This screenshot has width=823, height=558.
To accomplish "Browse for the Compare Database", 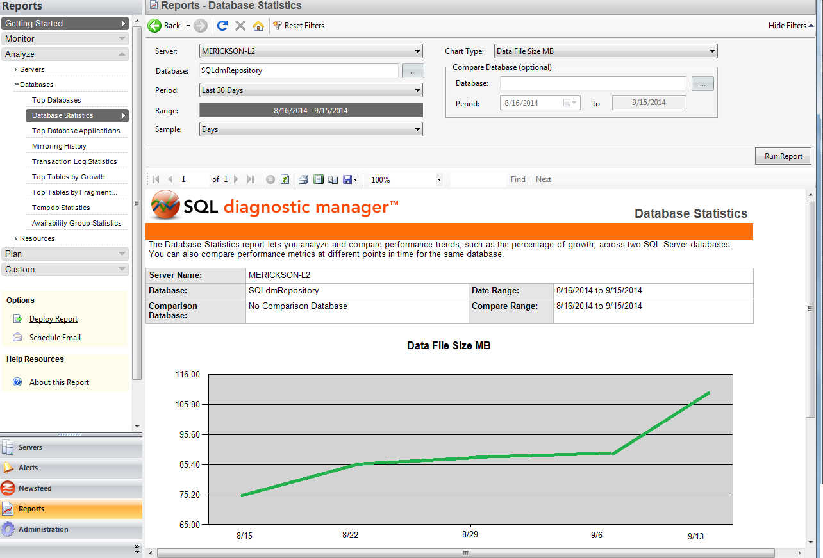I will click(702, 83).
